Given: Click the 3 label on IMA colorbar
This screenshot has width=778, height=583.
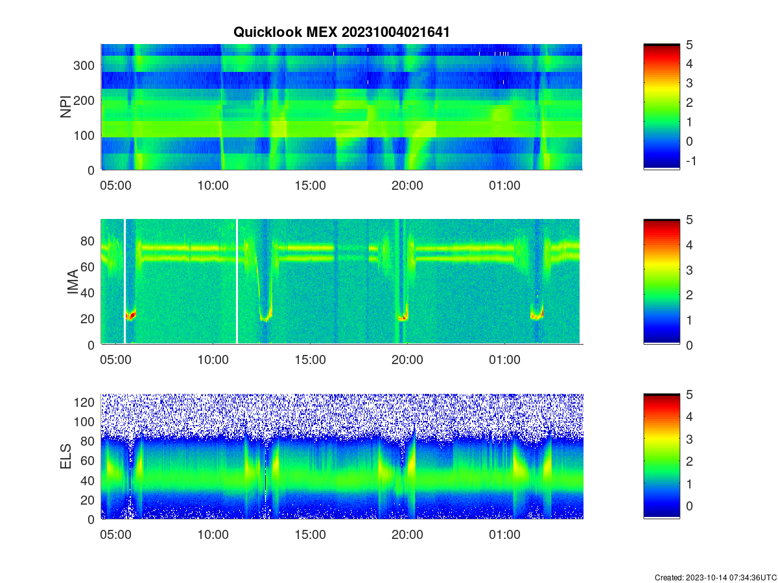Looking at the screenshot, I should tap(690, 269).
